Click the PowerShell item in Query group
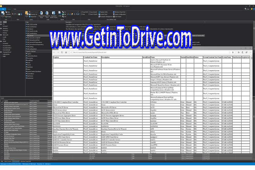Screen dimensions: 255x170 (33, 17)
